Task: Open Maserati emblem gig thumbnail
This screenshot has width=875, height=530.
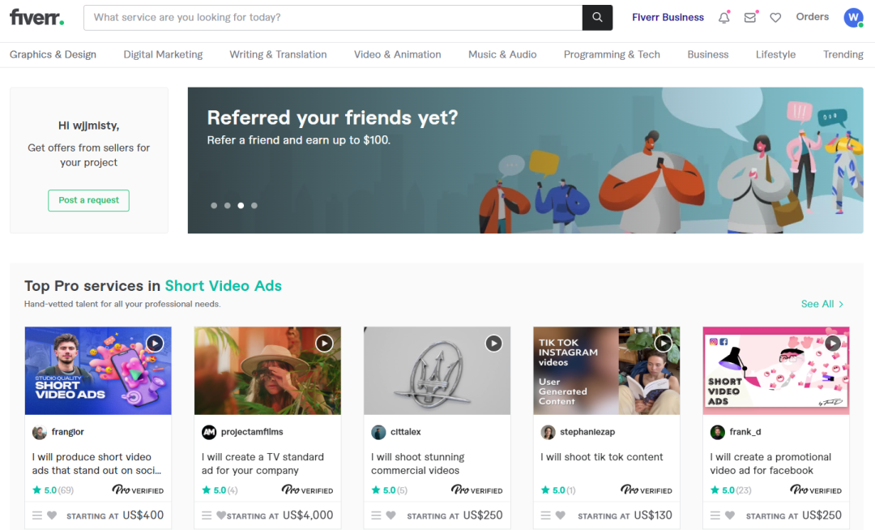Action: pos(437,370)
